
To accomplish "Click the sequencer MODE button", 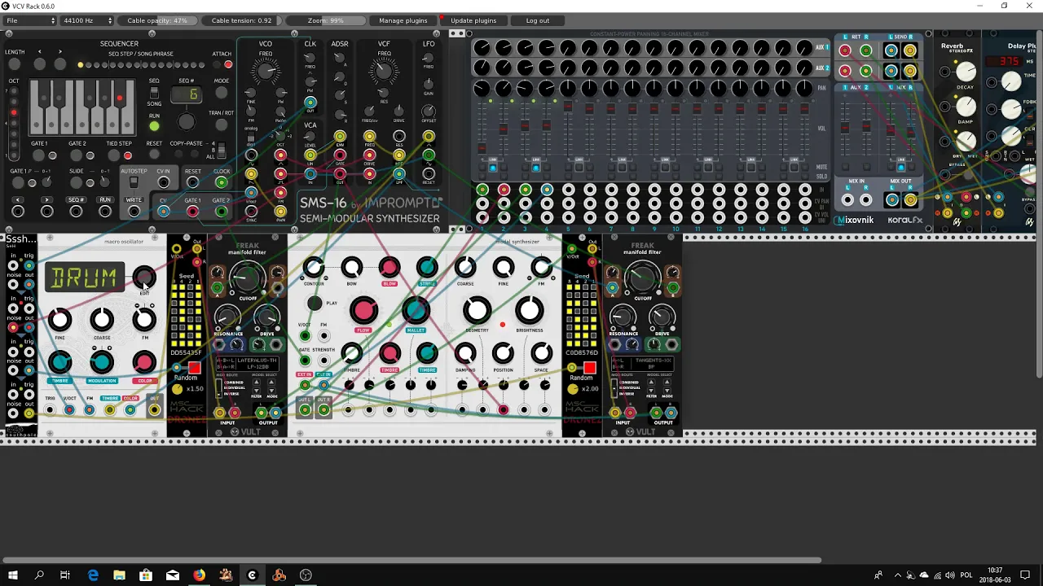I will tap(222, 93).
